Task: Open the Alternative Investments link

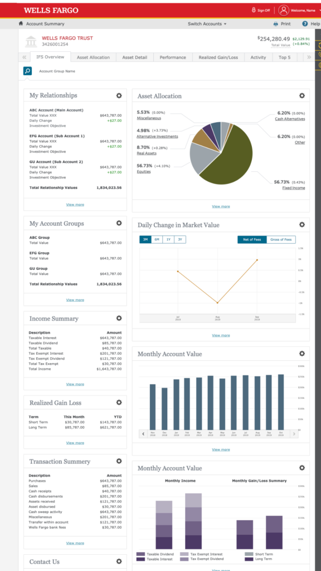Action: coord(157,136)
